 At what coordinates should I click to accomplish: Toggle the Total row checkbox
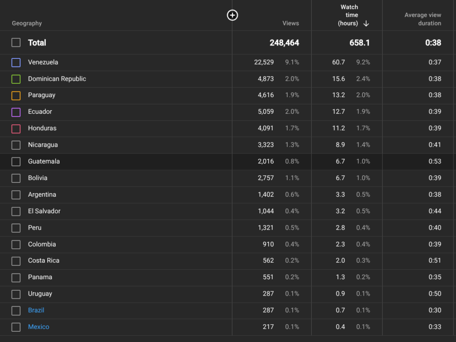tap(16, 42)
